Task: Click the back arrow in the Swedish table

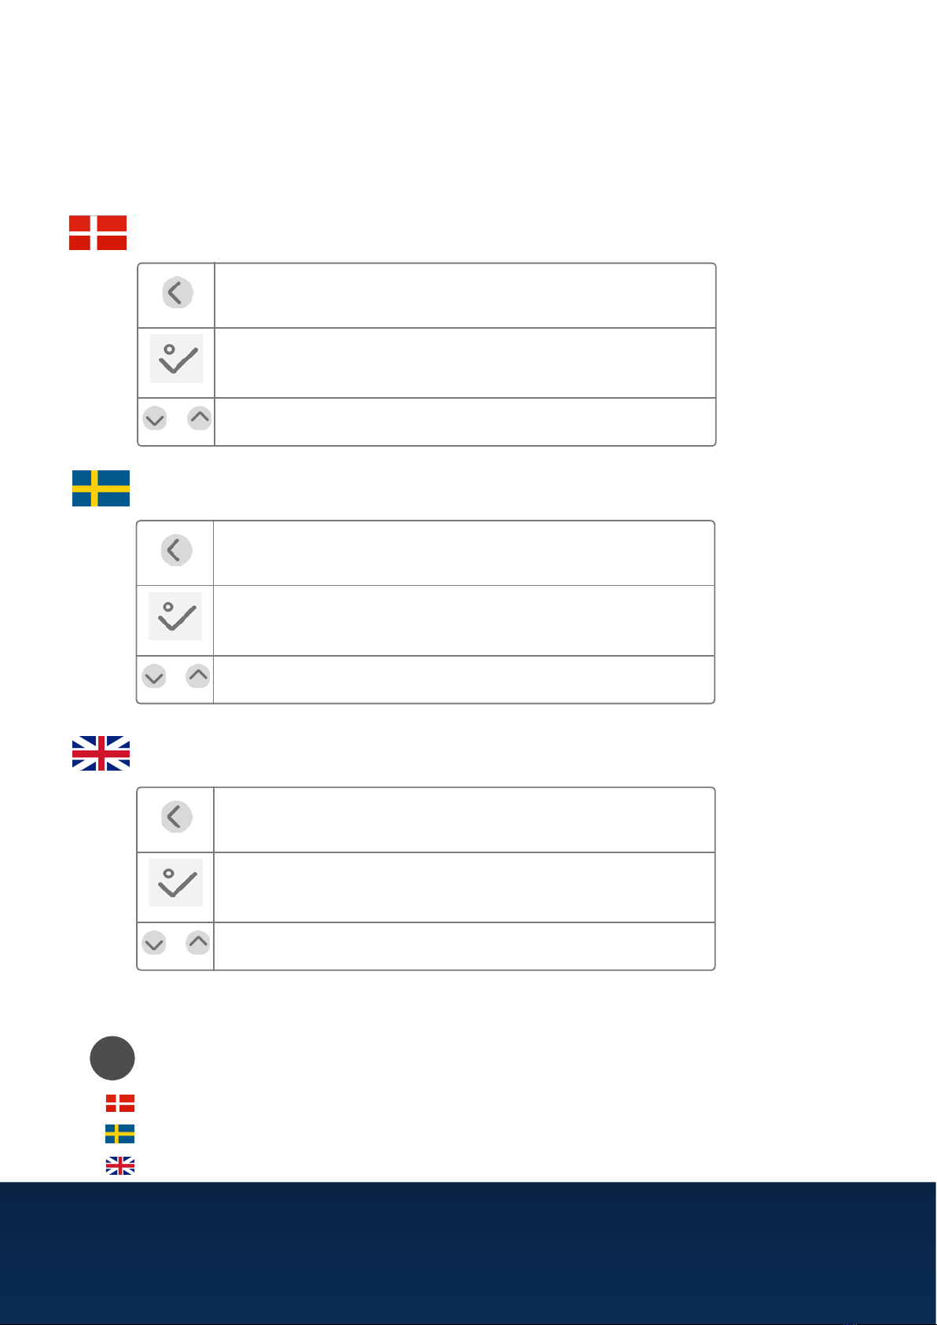Action: pos(176,550)
